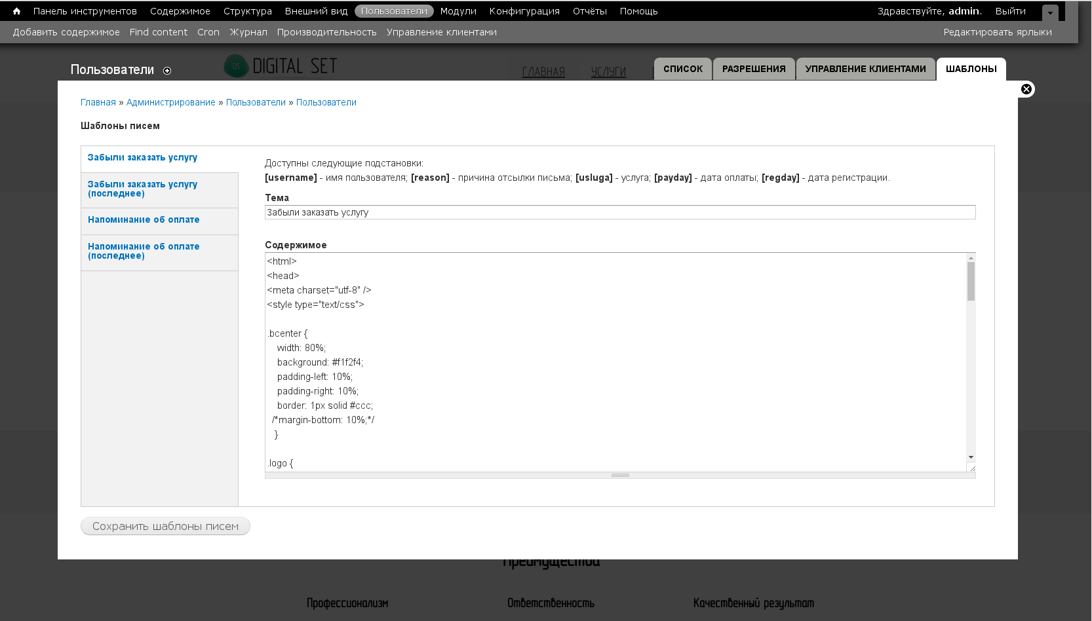This screenshot has height=621, width=1092.
Task: Click the home icon in admin toolbar
Action: point(16,11)
